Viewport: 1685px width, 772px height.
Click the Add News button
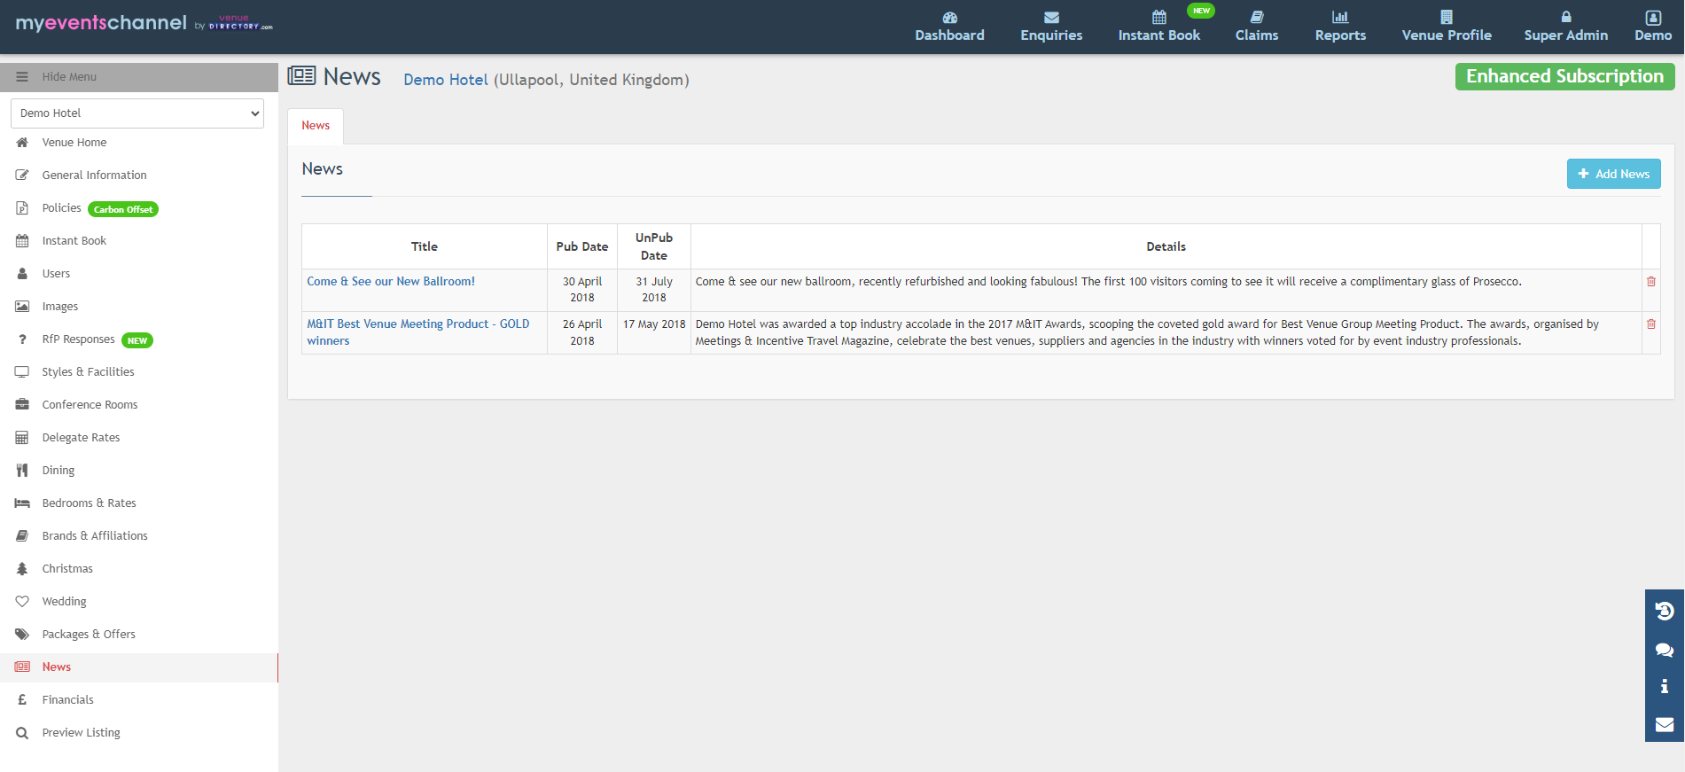1613,174
